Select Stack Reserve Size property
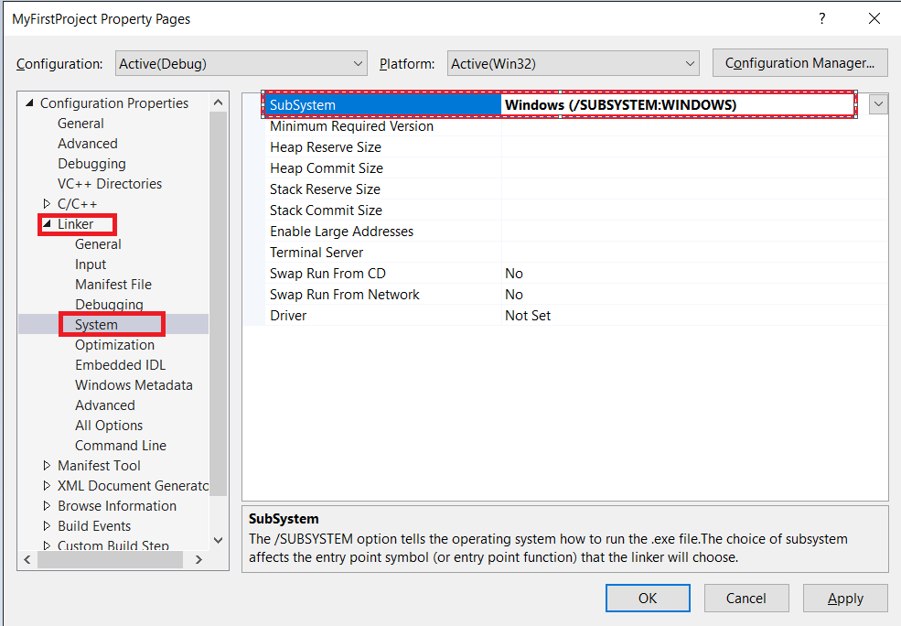This screenshot has width=901, height=626. [325, 189]
